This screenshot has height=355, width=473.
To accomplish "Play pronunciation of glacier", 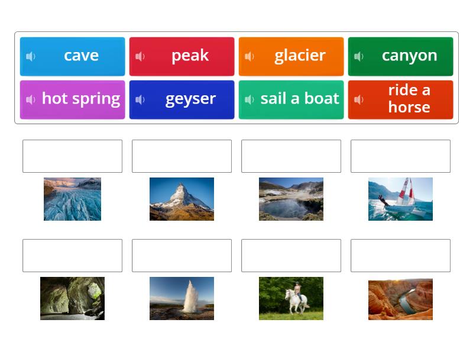I will point(249,56).
